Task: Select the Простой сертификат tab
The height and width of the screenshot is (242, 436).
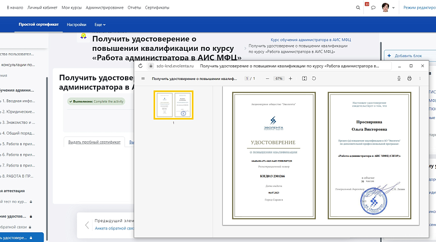Action: click(39, 25)
